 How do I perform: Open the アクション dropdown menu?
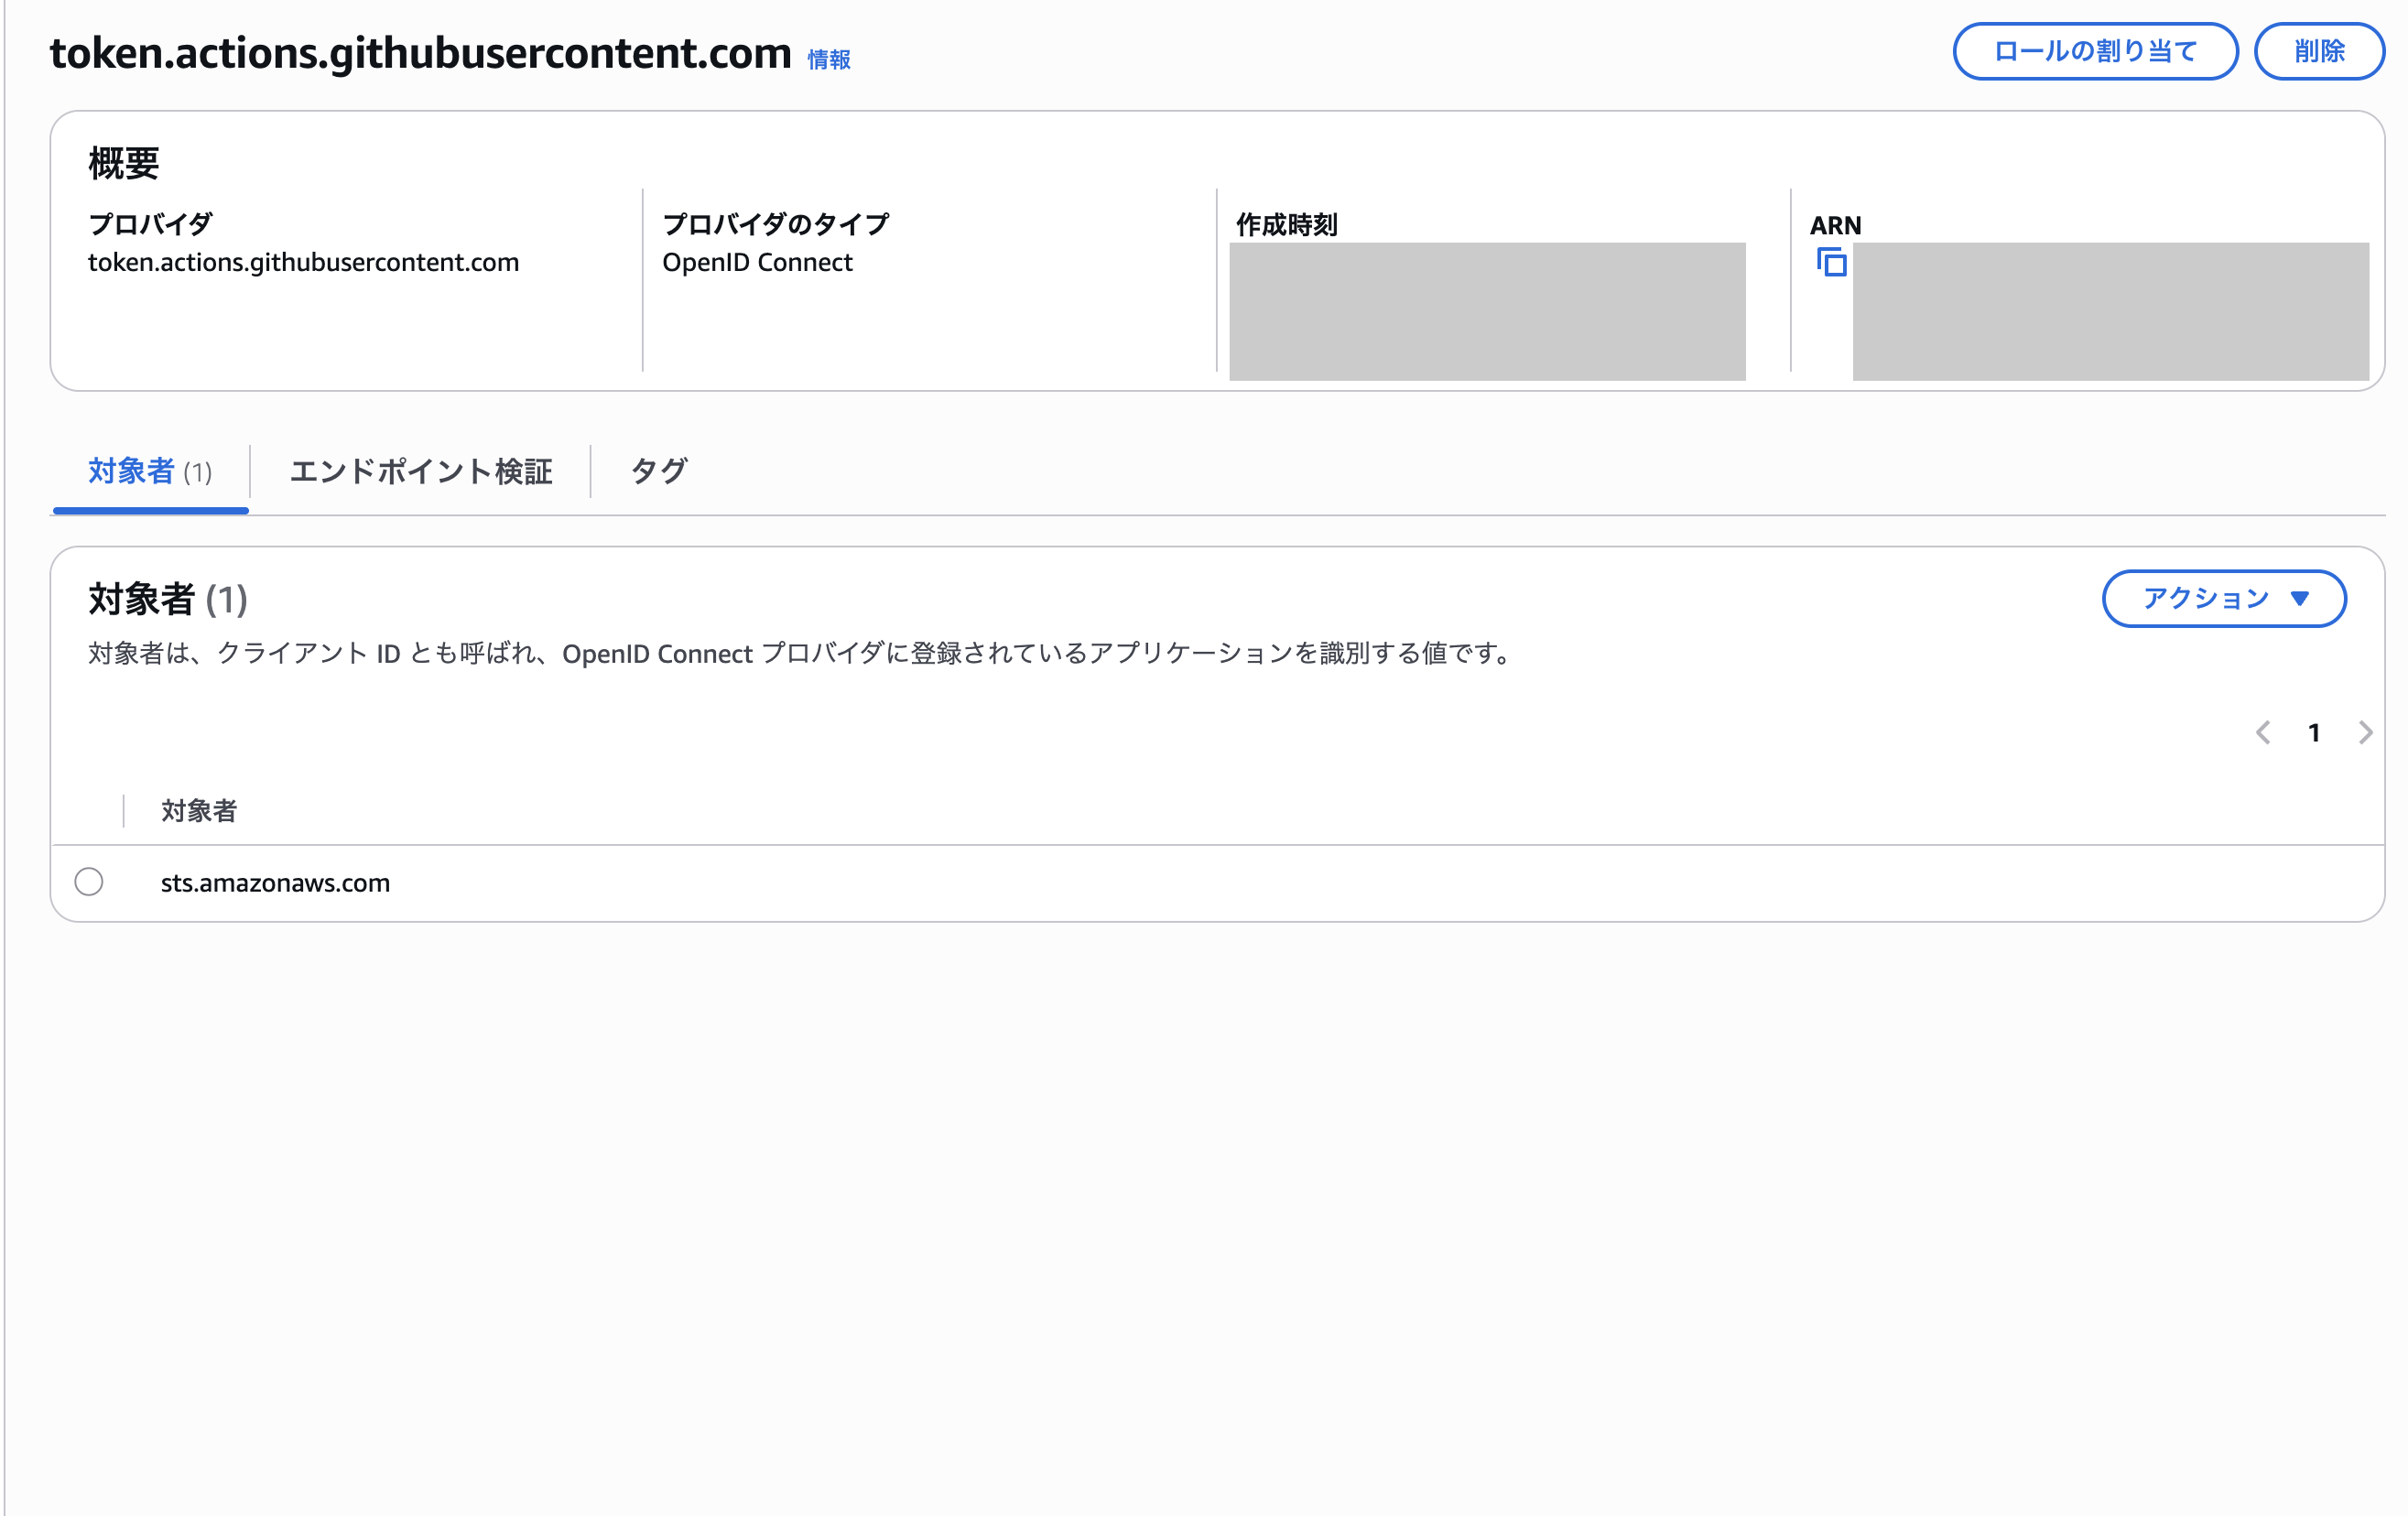(x=2224, y=599)
